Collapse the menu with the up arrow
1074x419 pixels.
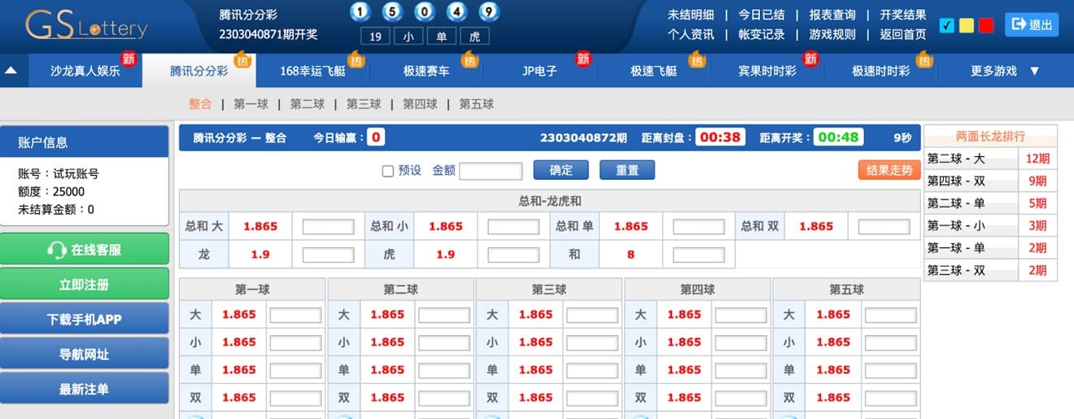[11, 71]
